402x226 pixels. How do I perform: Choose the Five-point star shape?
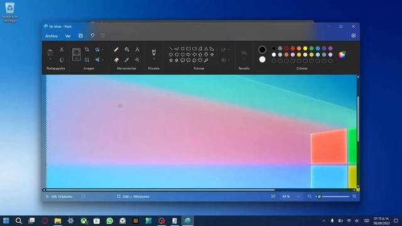[x=171, y=60]
